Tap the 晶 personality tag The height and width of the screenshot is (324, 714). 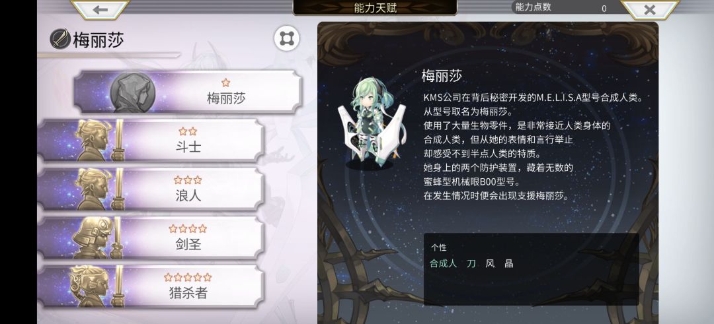pyautogui.click(x=508, y=263)
